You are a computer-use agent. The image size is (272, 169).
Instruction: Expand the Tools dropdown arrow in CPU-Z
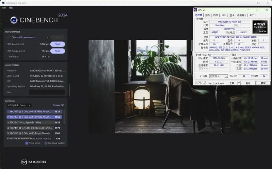[239, 83]
